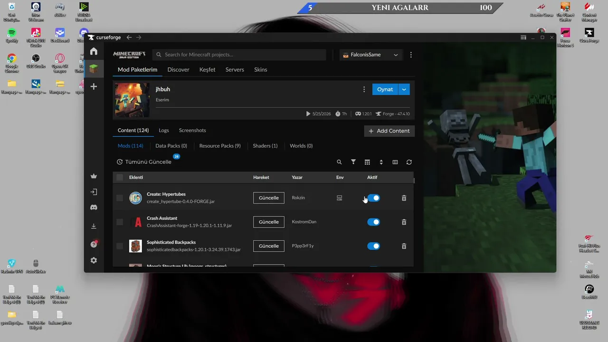
Task: Click the Google Chrome desktop icon
Action: pos(12,58)
